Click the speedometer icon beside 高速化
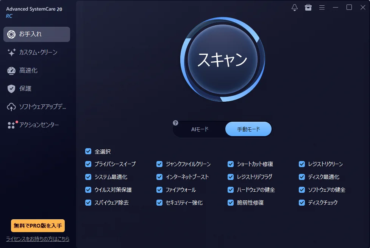The width and height of the screenshot is (370, 248). (x=11, y=70)
